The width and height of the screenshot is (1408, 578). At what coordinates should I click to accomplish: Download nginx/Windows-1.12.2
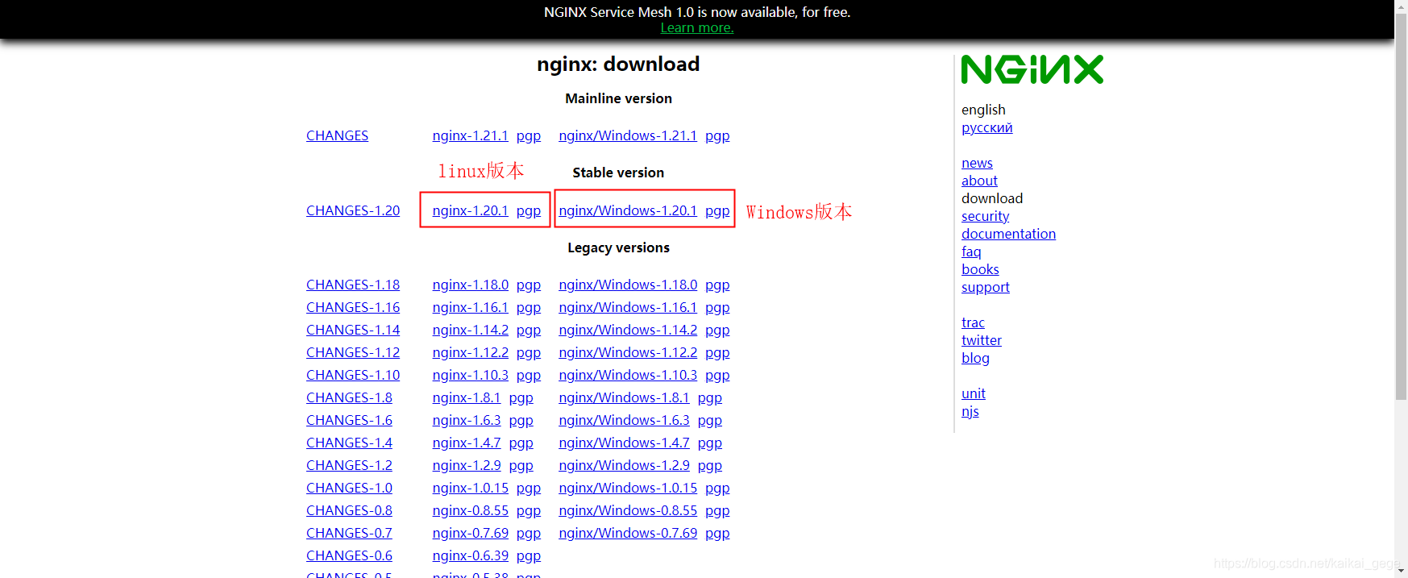(628, 352)
